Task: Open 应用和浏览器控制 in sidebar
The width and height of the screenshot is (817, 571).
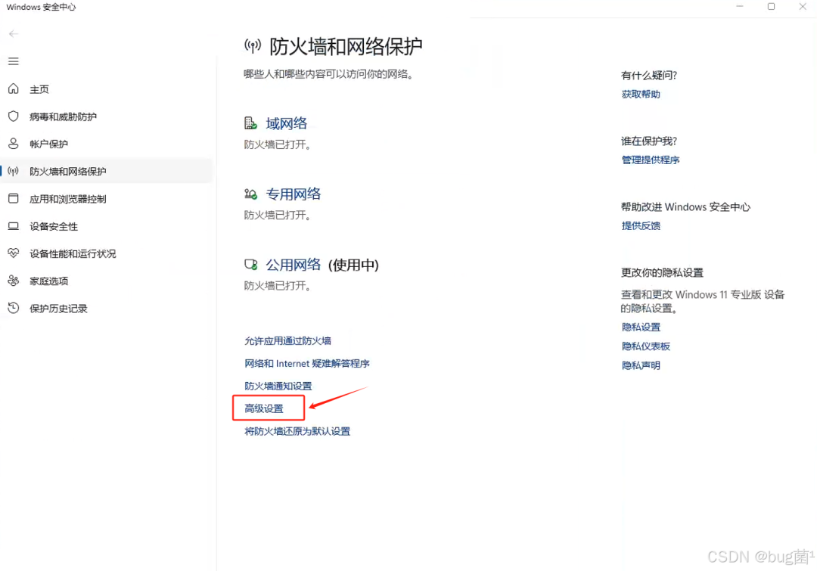Action: click(107, 199)
